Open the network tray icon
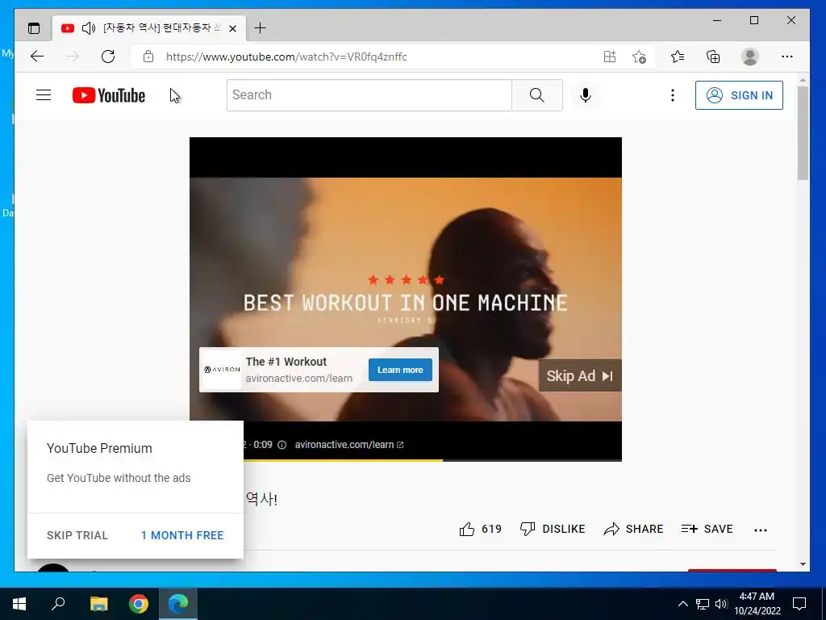Image resolution: width=826 pixels, height=620 pixels. click(703, 604)
